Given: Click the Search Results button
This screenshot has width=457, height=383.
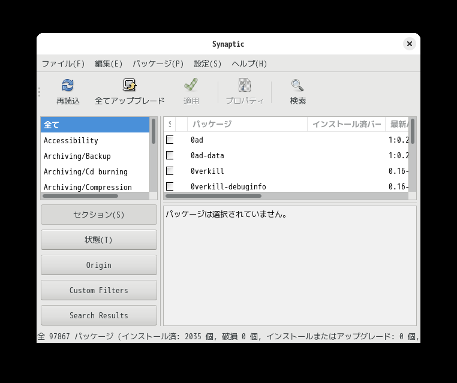Looking at the screenshot, I should (x=99, y=315).
